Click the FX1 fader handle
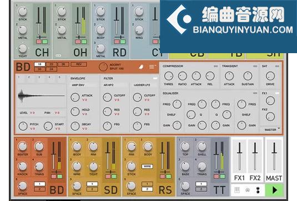 [239, 152]
